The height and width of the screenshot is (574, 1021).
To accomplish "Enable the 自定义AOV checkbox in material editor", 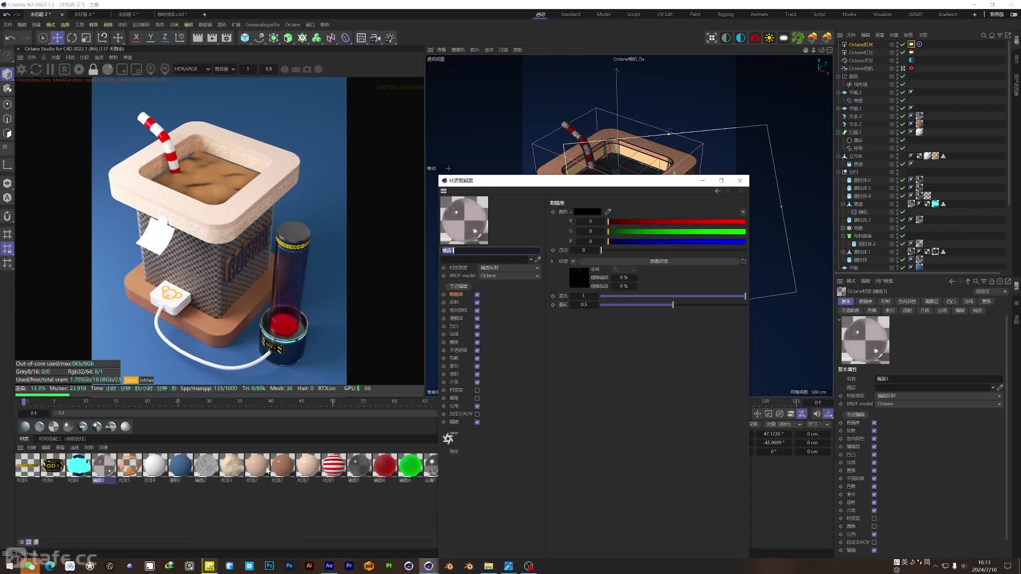I will [477, 414].
